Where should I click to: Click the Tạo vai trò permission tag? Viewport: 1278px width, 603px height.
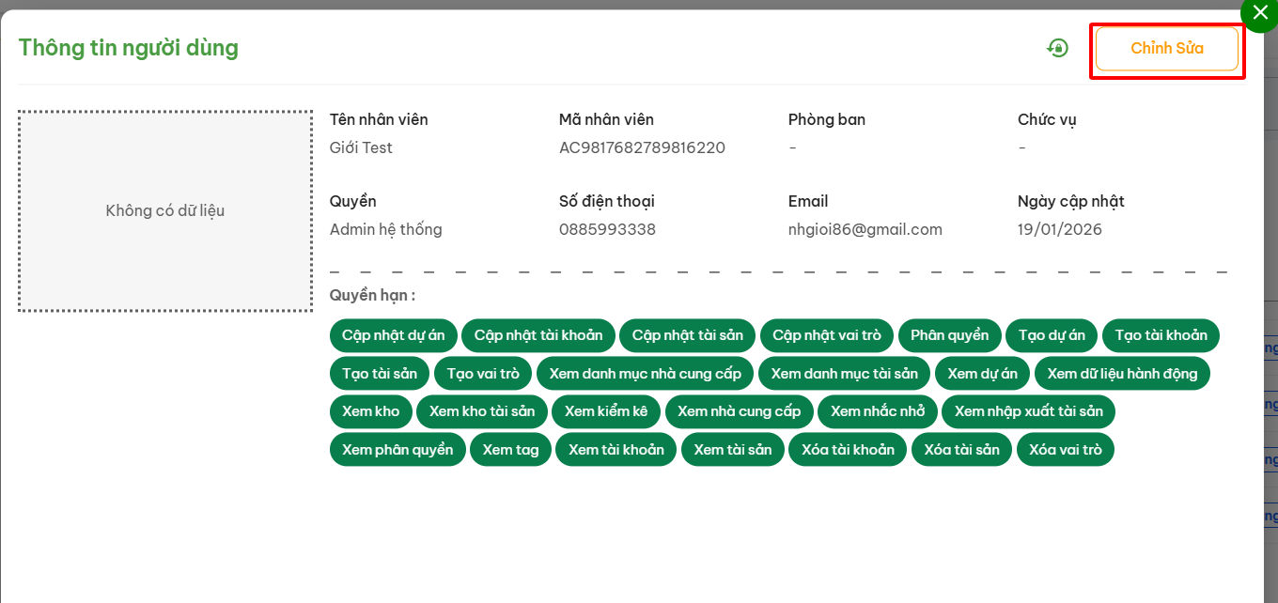(483, 374)
